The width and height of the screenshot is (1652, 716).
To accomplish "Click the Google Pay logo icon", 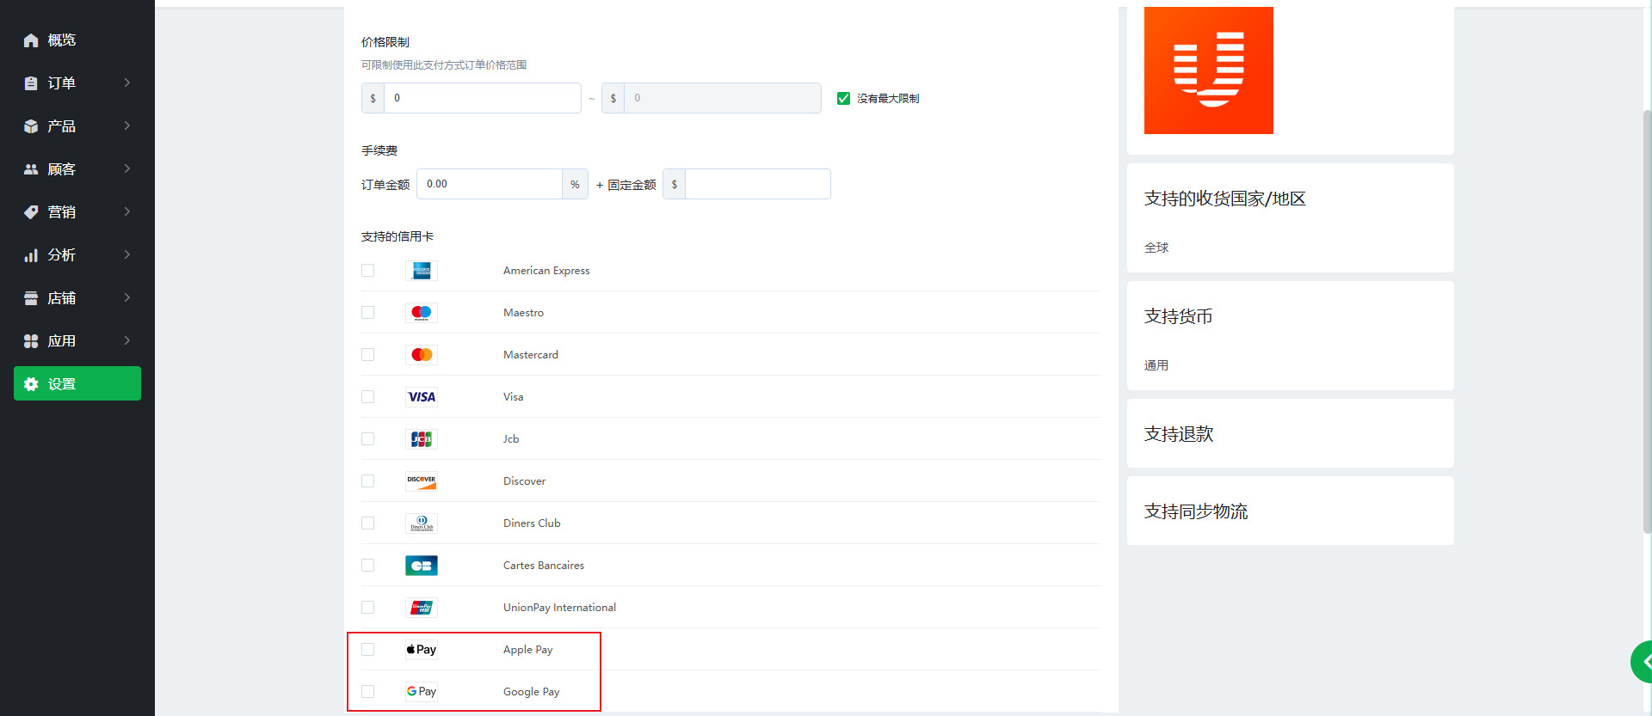I will point(422,692).
